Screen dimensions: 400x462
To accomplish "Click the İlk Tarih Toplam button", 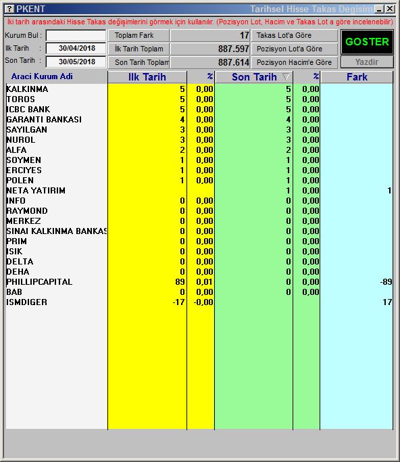I will [x=139, y=49].
